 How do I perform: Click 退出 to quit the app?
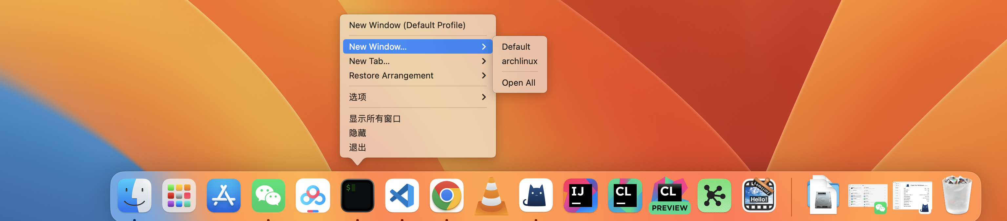click(357, 147)
